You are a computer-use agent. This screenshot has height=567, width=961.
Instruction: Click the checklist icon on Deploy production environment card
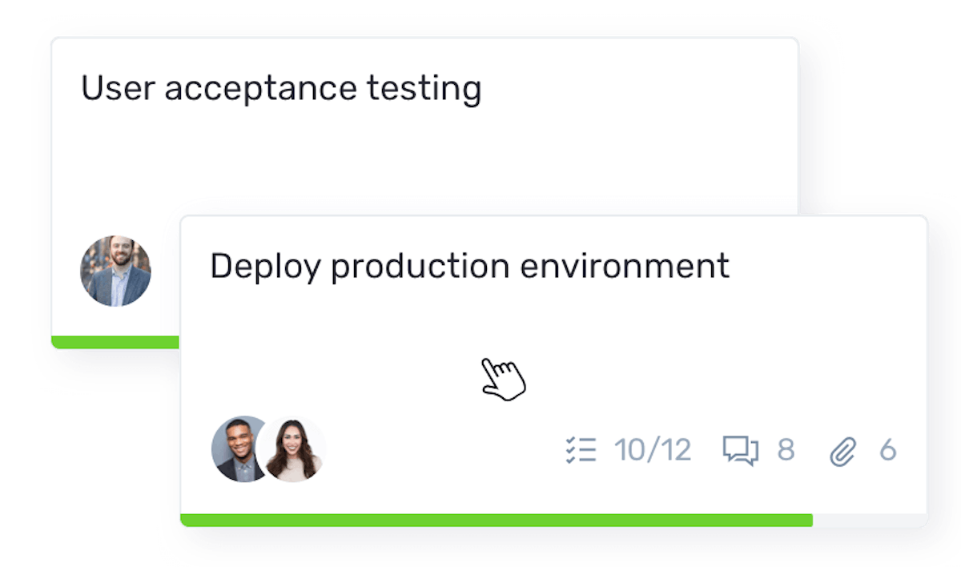(581, 450)
